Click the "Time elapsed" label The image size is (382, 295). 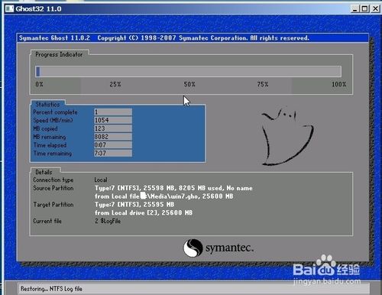(x=50, y=145)
